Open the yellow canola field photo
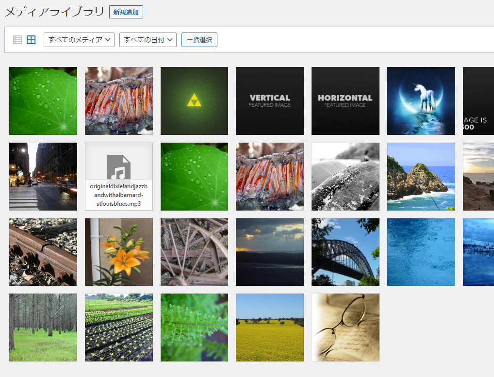 point(269,328)
